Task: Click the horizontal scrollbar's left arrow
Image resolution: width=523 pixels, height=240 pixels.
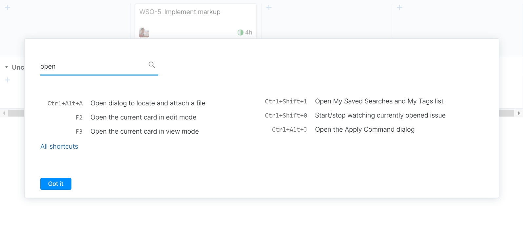Action: point(4,113)
